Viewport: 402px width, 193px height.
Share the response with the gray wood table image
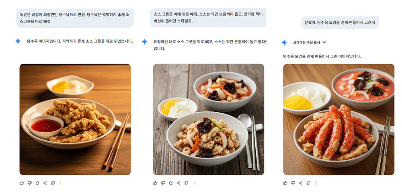(179, 183)
